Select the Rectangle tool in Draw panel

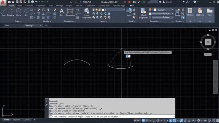(31, 10)
